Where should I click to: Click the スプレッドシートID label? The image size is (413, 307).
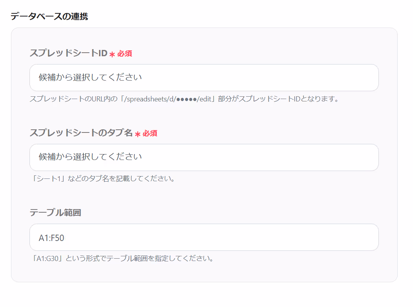pyautogui.click(x=68, y=53)
